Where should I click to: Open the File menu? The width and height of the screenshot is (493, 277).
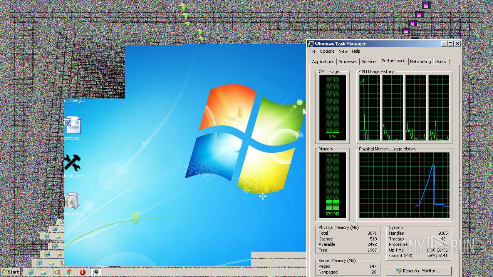pyautogui.click(x=312, y=51)
